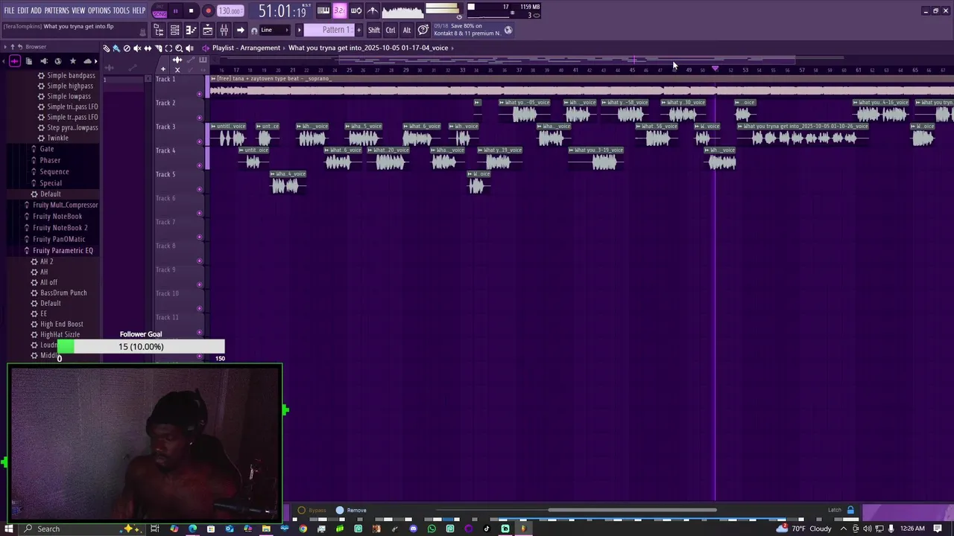Screen dimensions: 954x536
Task: Click the Alt button
Action: [407, 31]
